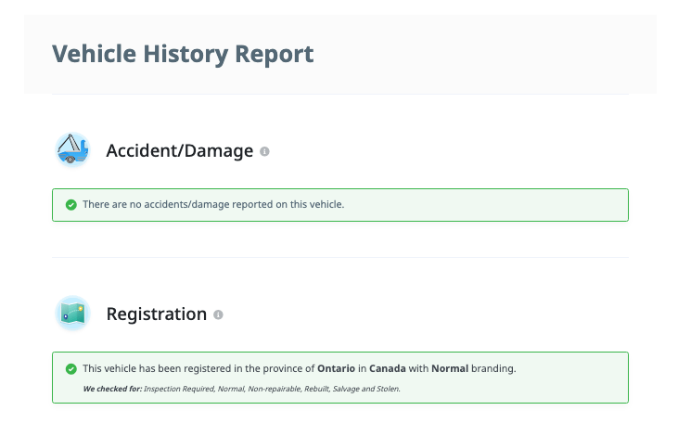Click the no accidents/damage reported message
Screen dimensions: 678x436
point(213,204)
